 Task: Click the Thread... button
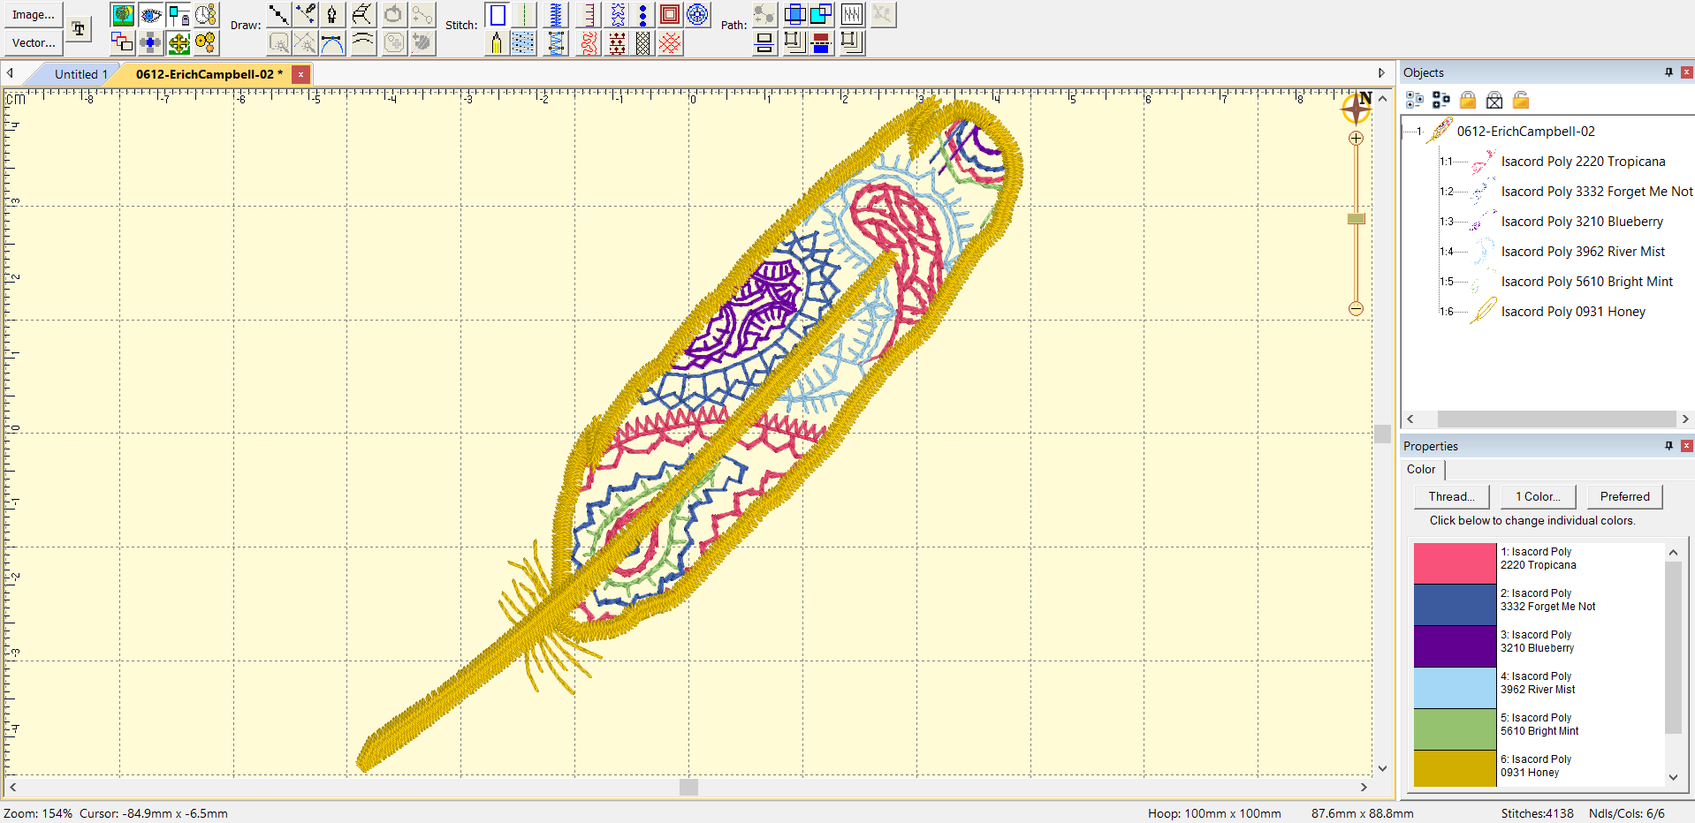click(x=1451, y=496)
